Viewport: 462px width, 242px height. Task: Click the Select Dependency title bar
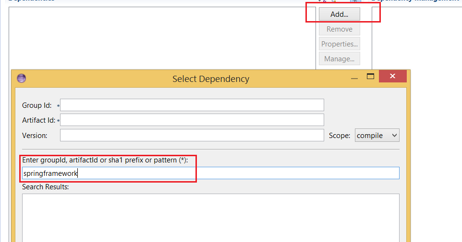[210, 79]
